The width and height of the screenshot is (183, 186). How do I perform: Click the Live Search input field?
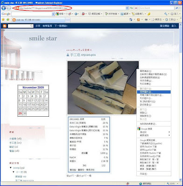point(157,8)
